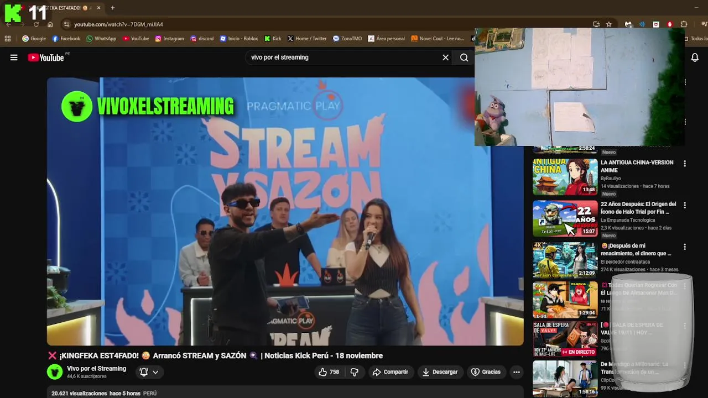Play or pause the Stream y Sazón video

click(285, 211)
